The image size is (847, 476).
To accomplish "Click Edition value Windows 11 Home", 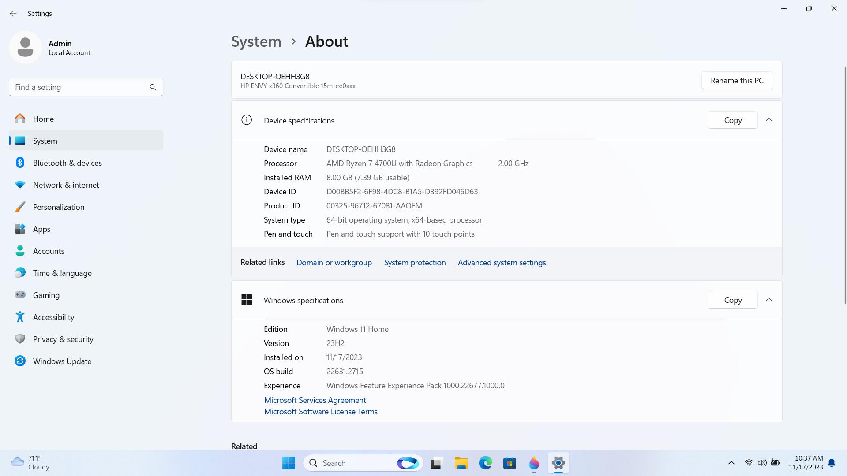I will (x=357, y=329).
